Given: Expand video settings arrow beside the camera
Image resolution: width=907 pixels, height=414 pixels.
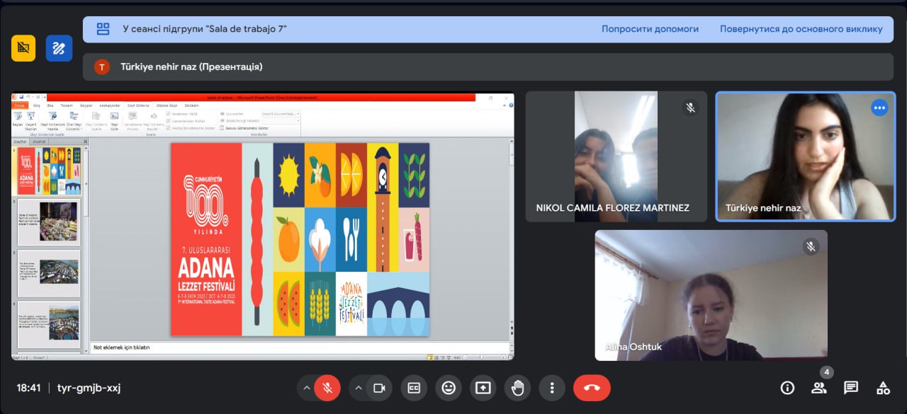Looking at the screenshot, I should point(358,388).
